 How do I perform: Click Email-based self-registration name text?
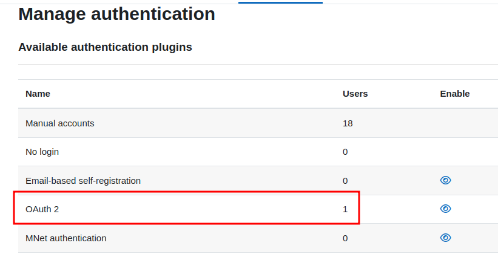[x=83, y=181]
